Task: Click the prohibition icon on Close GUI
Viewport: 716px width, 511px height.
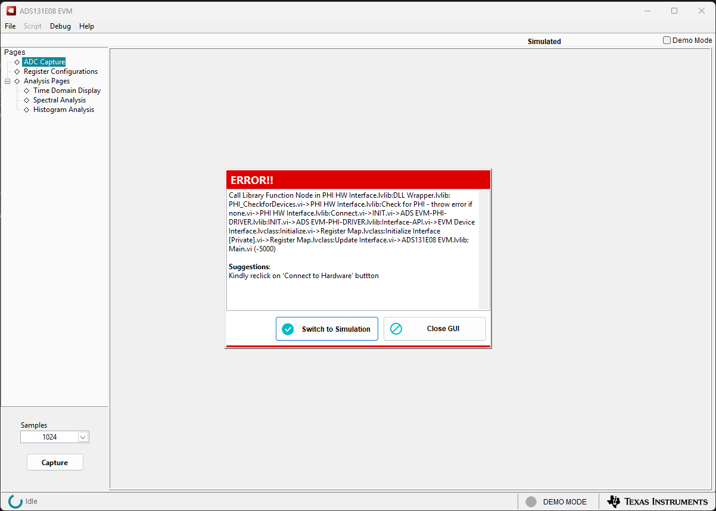Action: tap(396, 329)
